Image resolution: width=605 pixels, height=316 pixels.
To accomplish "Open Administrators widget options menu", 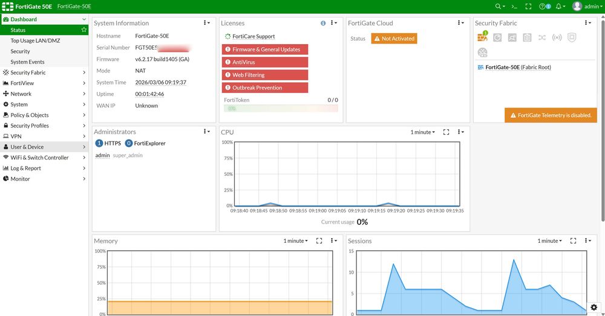I will (x=207, y=131).
